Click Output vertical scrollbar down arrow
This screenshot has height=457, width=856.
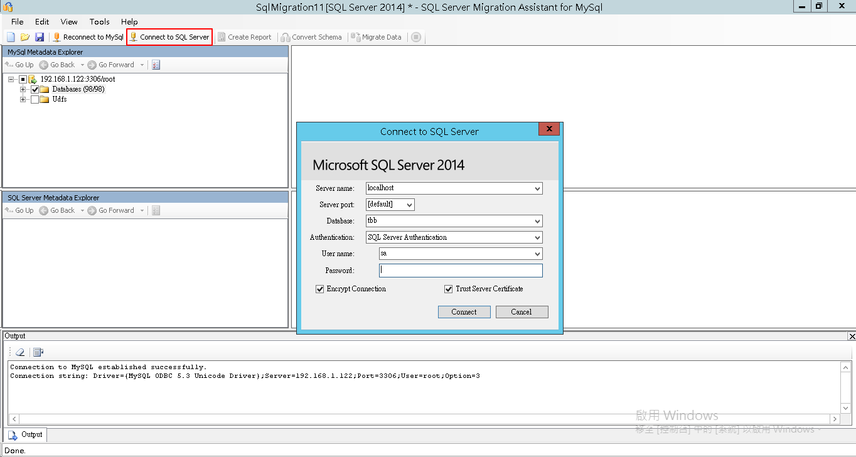click(x=846, y=408)
